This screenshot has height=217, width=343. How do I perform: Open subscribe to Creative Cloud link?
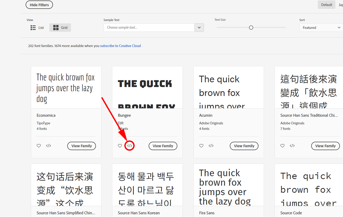pos(120,46)
